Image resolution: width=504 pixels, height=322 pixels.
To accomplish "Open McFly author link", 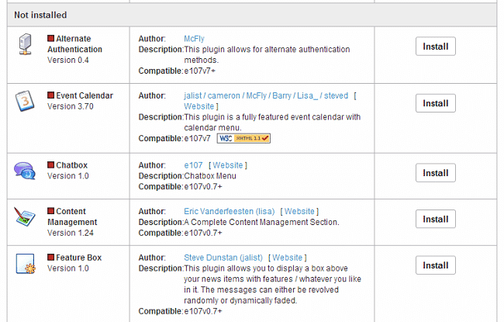I will pyautogui.click(x=194, y=38).
